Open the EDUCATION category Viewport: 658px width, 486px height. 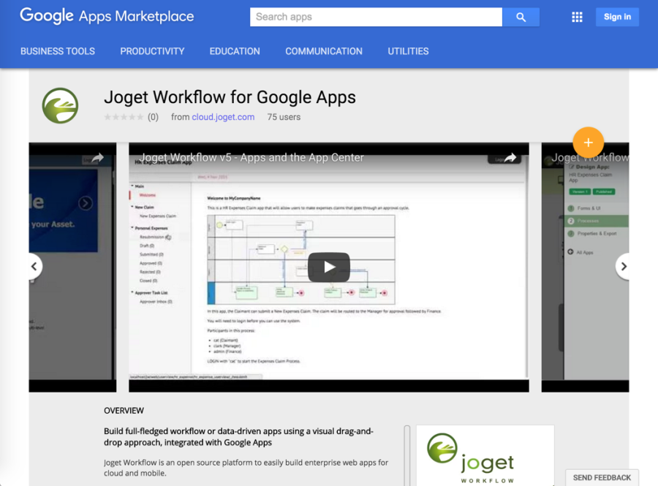coord(235,51)
